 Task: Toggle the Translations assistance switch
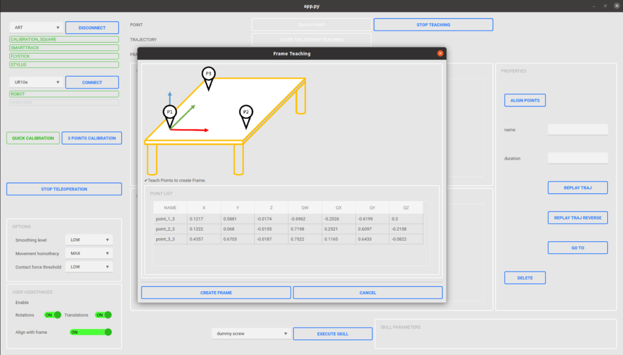(x=103, y=315)
